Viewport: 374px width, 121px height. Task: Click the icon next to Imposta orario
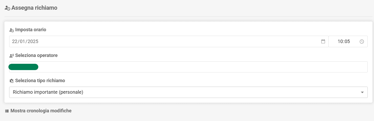pyautogui.click(x=12, y=30)
